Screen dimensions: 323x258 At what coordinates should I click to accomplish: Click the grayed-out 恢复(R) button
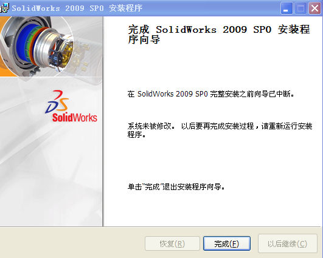pyautogui.click(x=172, y=244)
